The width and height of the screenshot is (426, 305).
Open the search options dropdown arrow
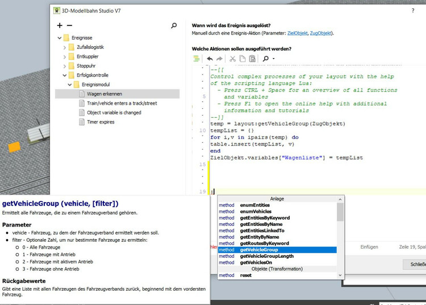click(x=274, y=59)
